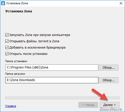Click the disabled Назад back button
This screenshot has height=112, width=125.
pos(88,105)
